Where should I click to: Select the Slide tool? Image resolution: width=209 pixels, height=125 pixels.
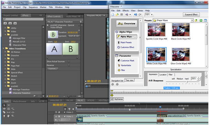(x=13, y=112)
